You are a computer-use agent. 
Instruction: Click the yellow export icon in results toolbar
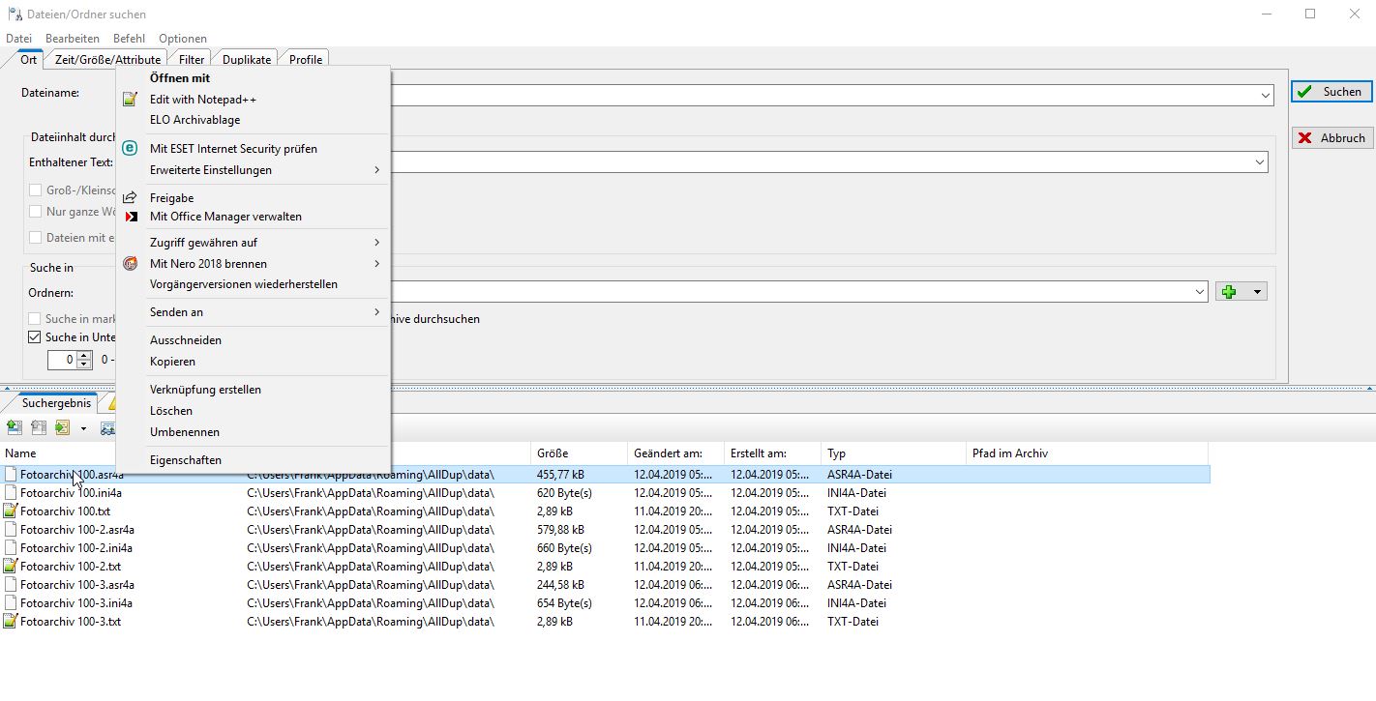pos(62,427)
